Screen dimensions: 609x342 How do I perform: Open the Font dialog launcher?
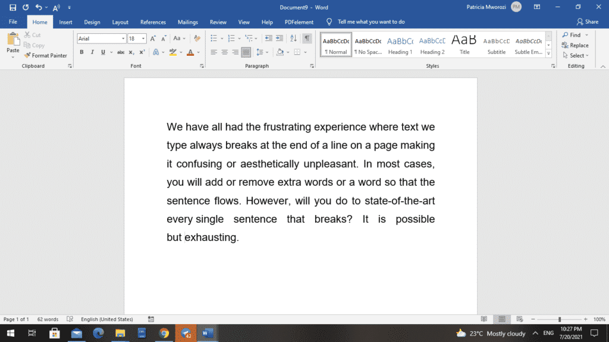point(202,66)
